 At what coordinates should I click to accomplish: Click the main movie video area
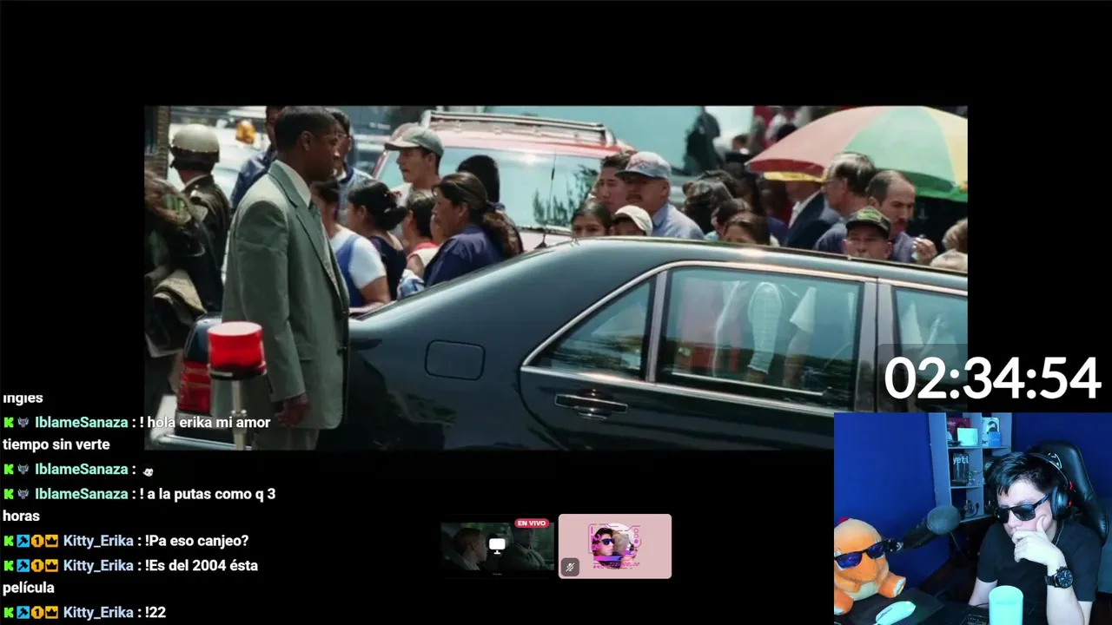tap(556, 278)
